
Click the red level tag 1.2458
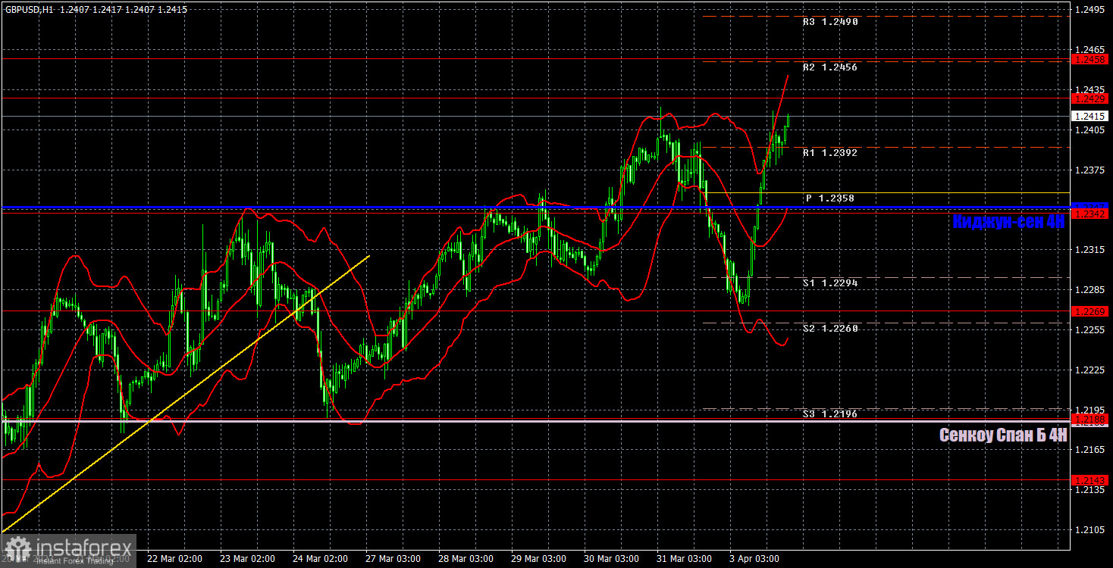click(x=1090, y=58)
